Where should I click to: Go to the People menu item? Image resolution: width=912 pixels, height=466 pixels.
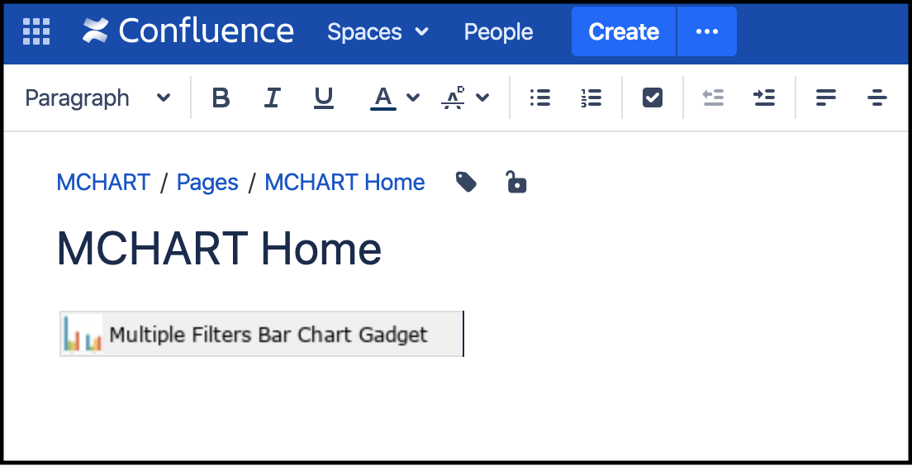tap(498, 31)
